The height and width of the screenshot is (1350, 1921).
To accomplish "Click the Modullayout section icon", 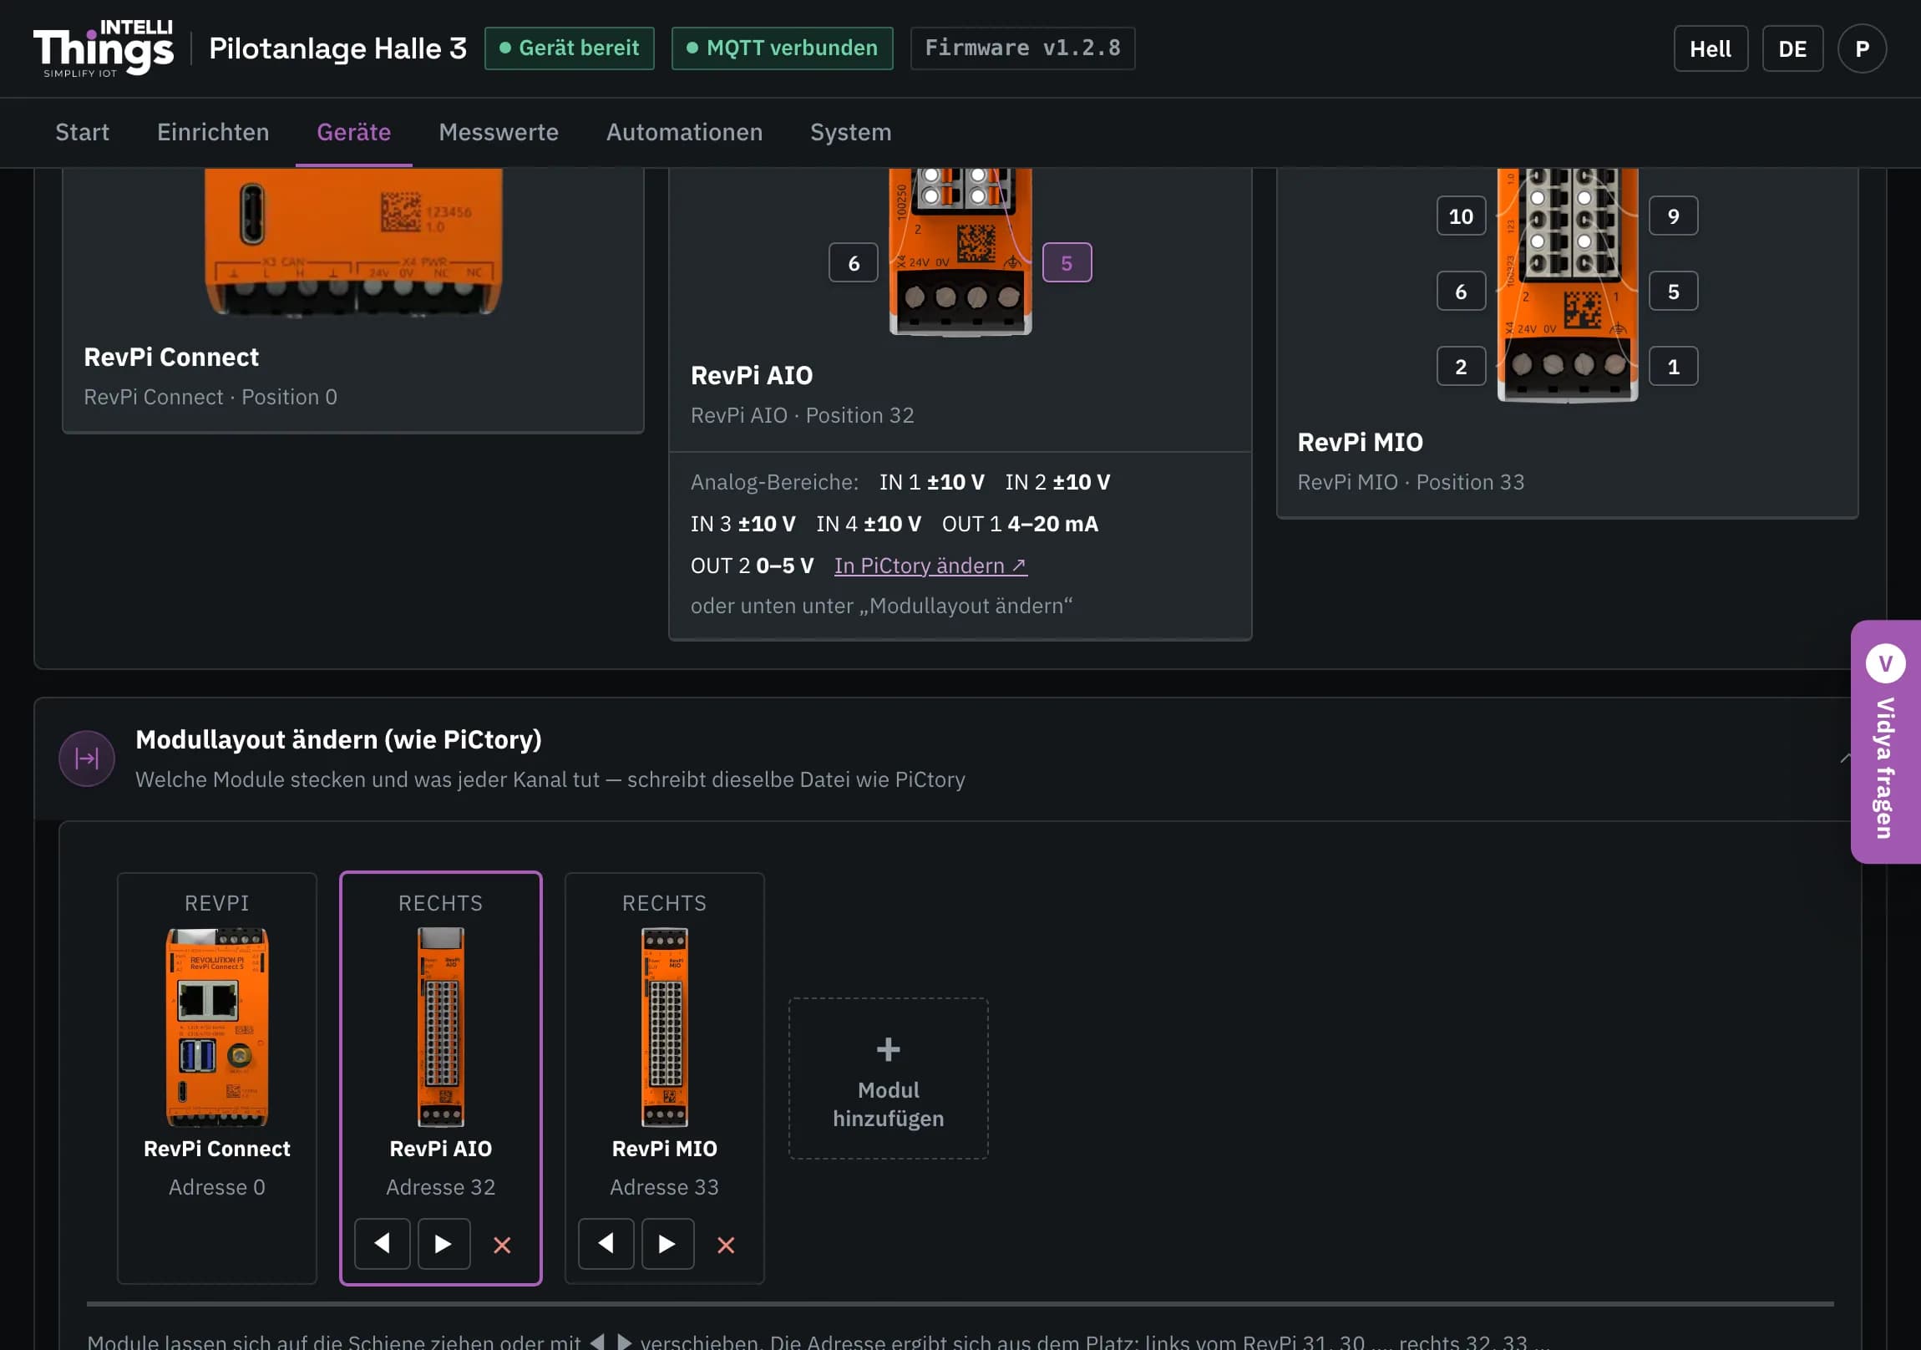I will 87,759.
